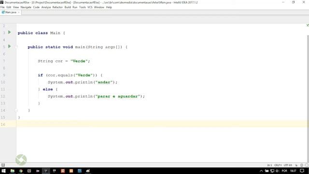
Task: Click the else keyword on line 11
Action: point(48,89)
